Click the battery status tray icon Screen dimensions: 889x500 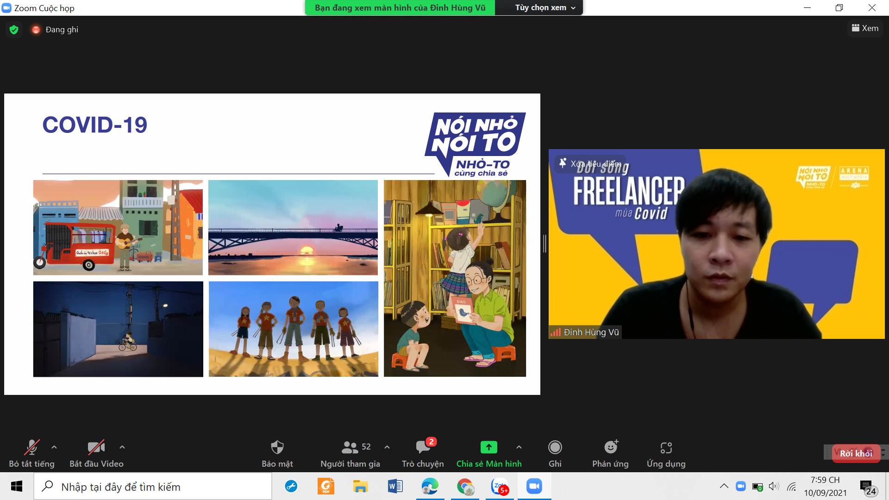pos(758,487)
